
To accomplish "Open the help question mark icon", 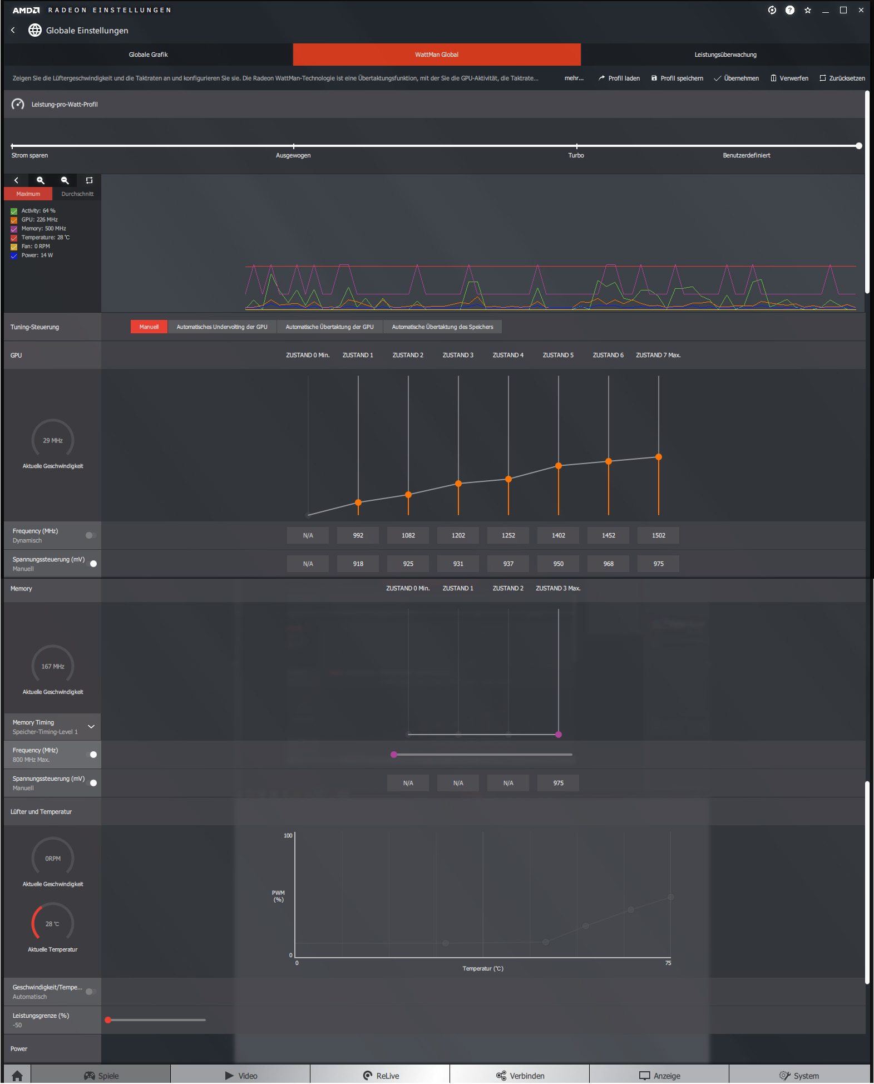I will point(790,10).
